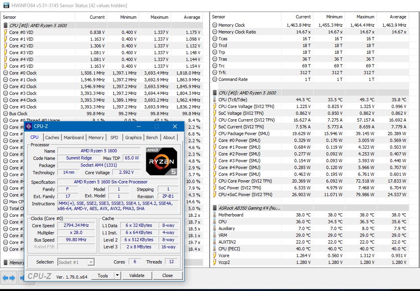The image size is (420, 291).
Task: Select the CPU tab in CPU-Z
Action: coord(35,137)
